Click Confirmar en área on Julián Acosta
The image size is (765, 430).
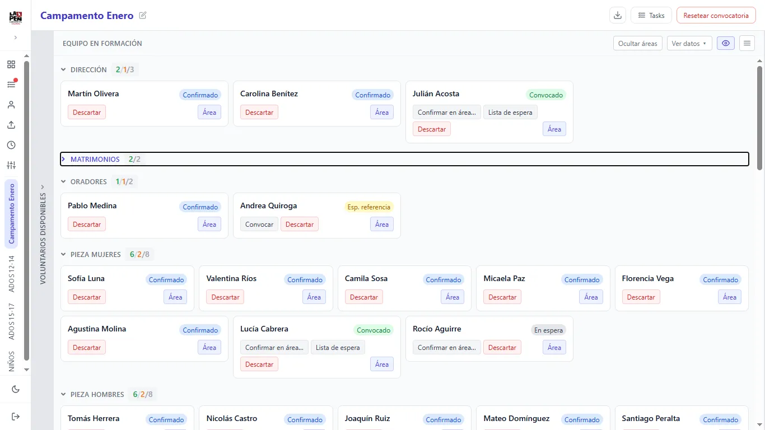coord(447,112)
